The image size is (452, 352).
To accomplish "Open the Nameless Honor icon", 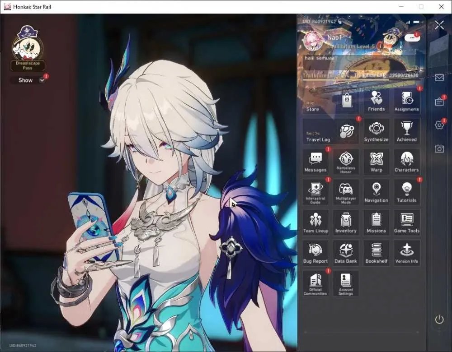I will 346,162.
